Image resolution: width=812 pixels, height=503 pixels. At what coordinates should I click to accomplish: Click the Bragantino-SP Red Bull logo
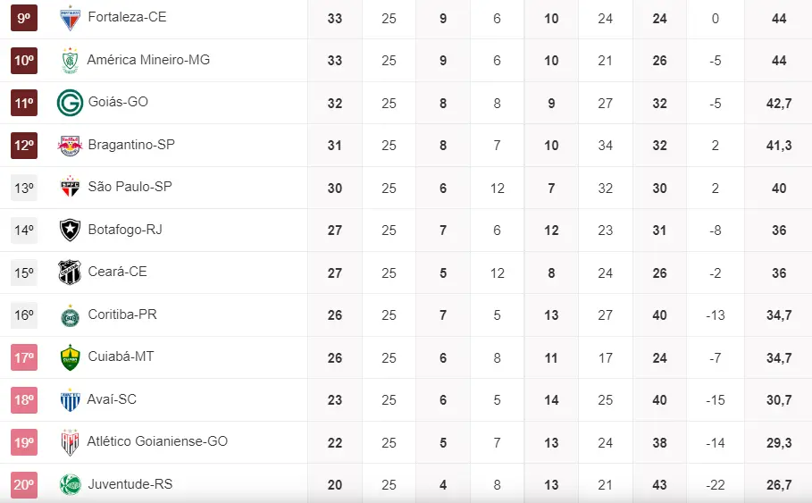pos(70,145)
